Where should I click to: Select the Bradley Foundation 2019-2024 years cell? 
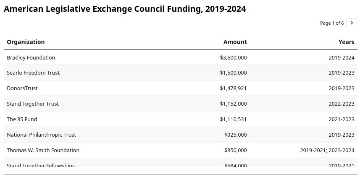coord(342,57)
